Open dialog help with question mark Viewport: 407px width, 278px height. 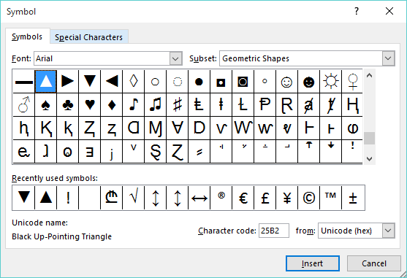(357, 11)
